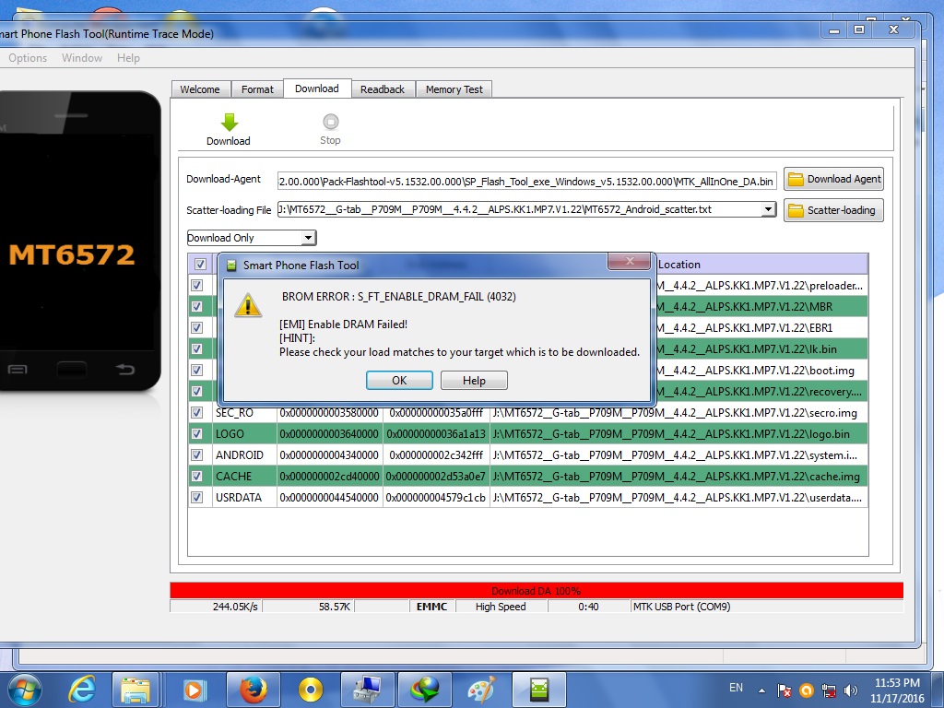Open the Window menu
The width and height of the screenshot is (944, 708).
(82, 58)
